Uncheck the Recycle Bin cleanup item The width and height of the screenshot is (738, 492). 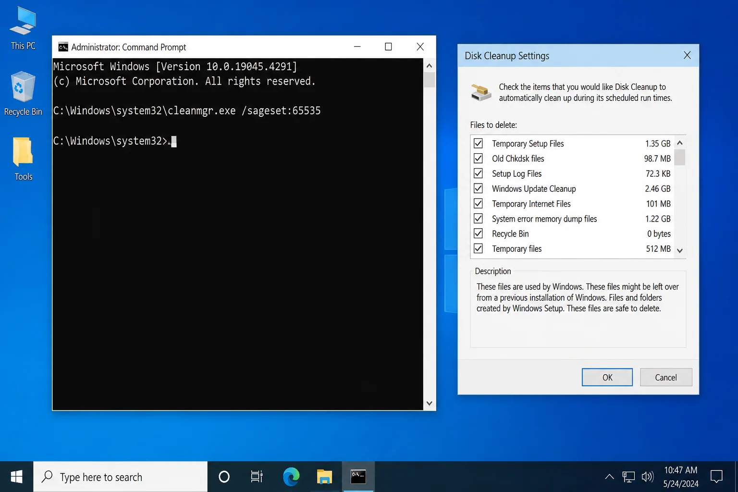point(478,234)
